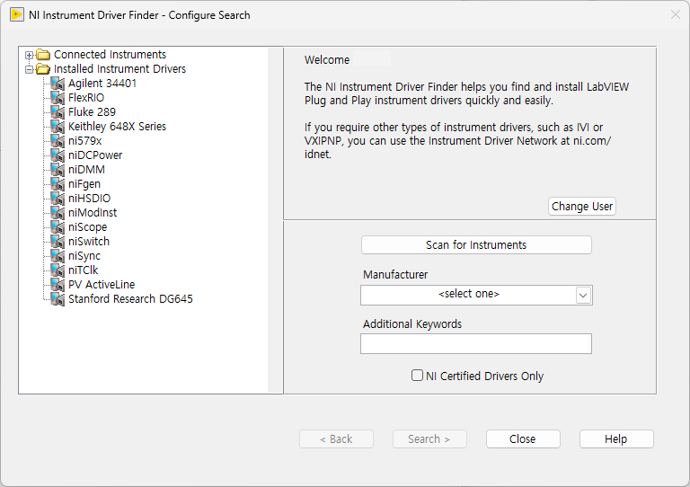This screenshot has width=690, height=487.
Task: Select the ni579x tree entry
Action: (x=85, y=141)
